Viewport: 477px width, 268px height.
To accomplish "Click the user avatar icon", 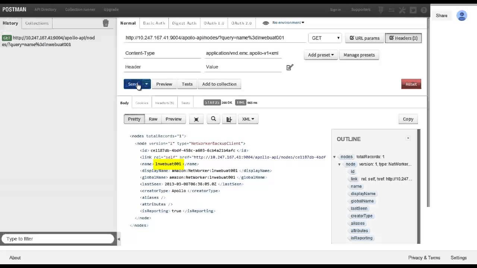I will click(x=462, y=16).
